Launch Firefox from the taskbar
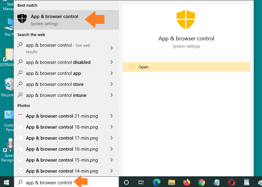 point(186,182)
